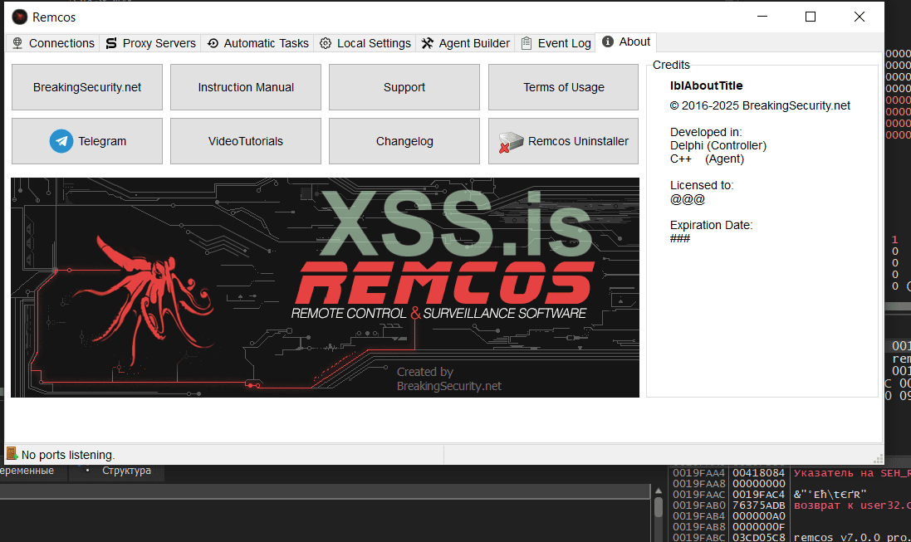Click the gear icon for Local Settings
The height and width of the screenshot is (542, 911).
pyautogui.click(x=326, y=43)
